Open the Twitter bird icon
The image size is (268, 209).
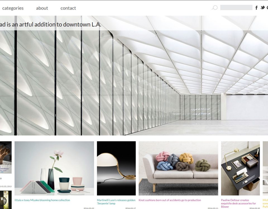(262, 8)
